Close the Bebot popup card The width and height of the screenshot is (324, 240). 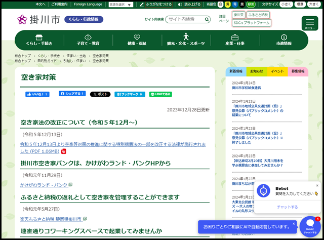coord(317,185)
